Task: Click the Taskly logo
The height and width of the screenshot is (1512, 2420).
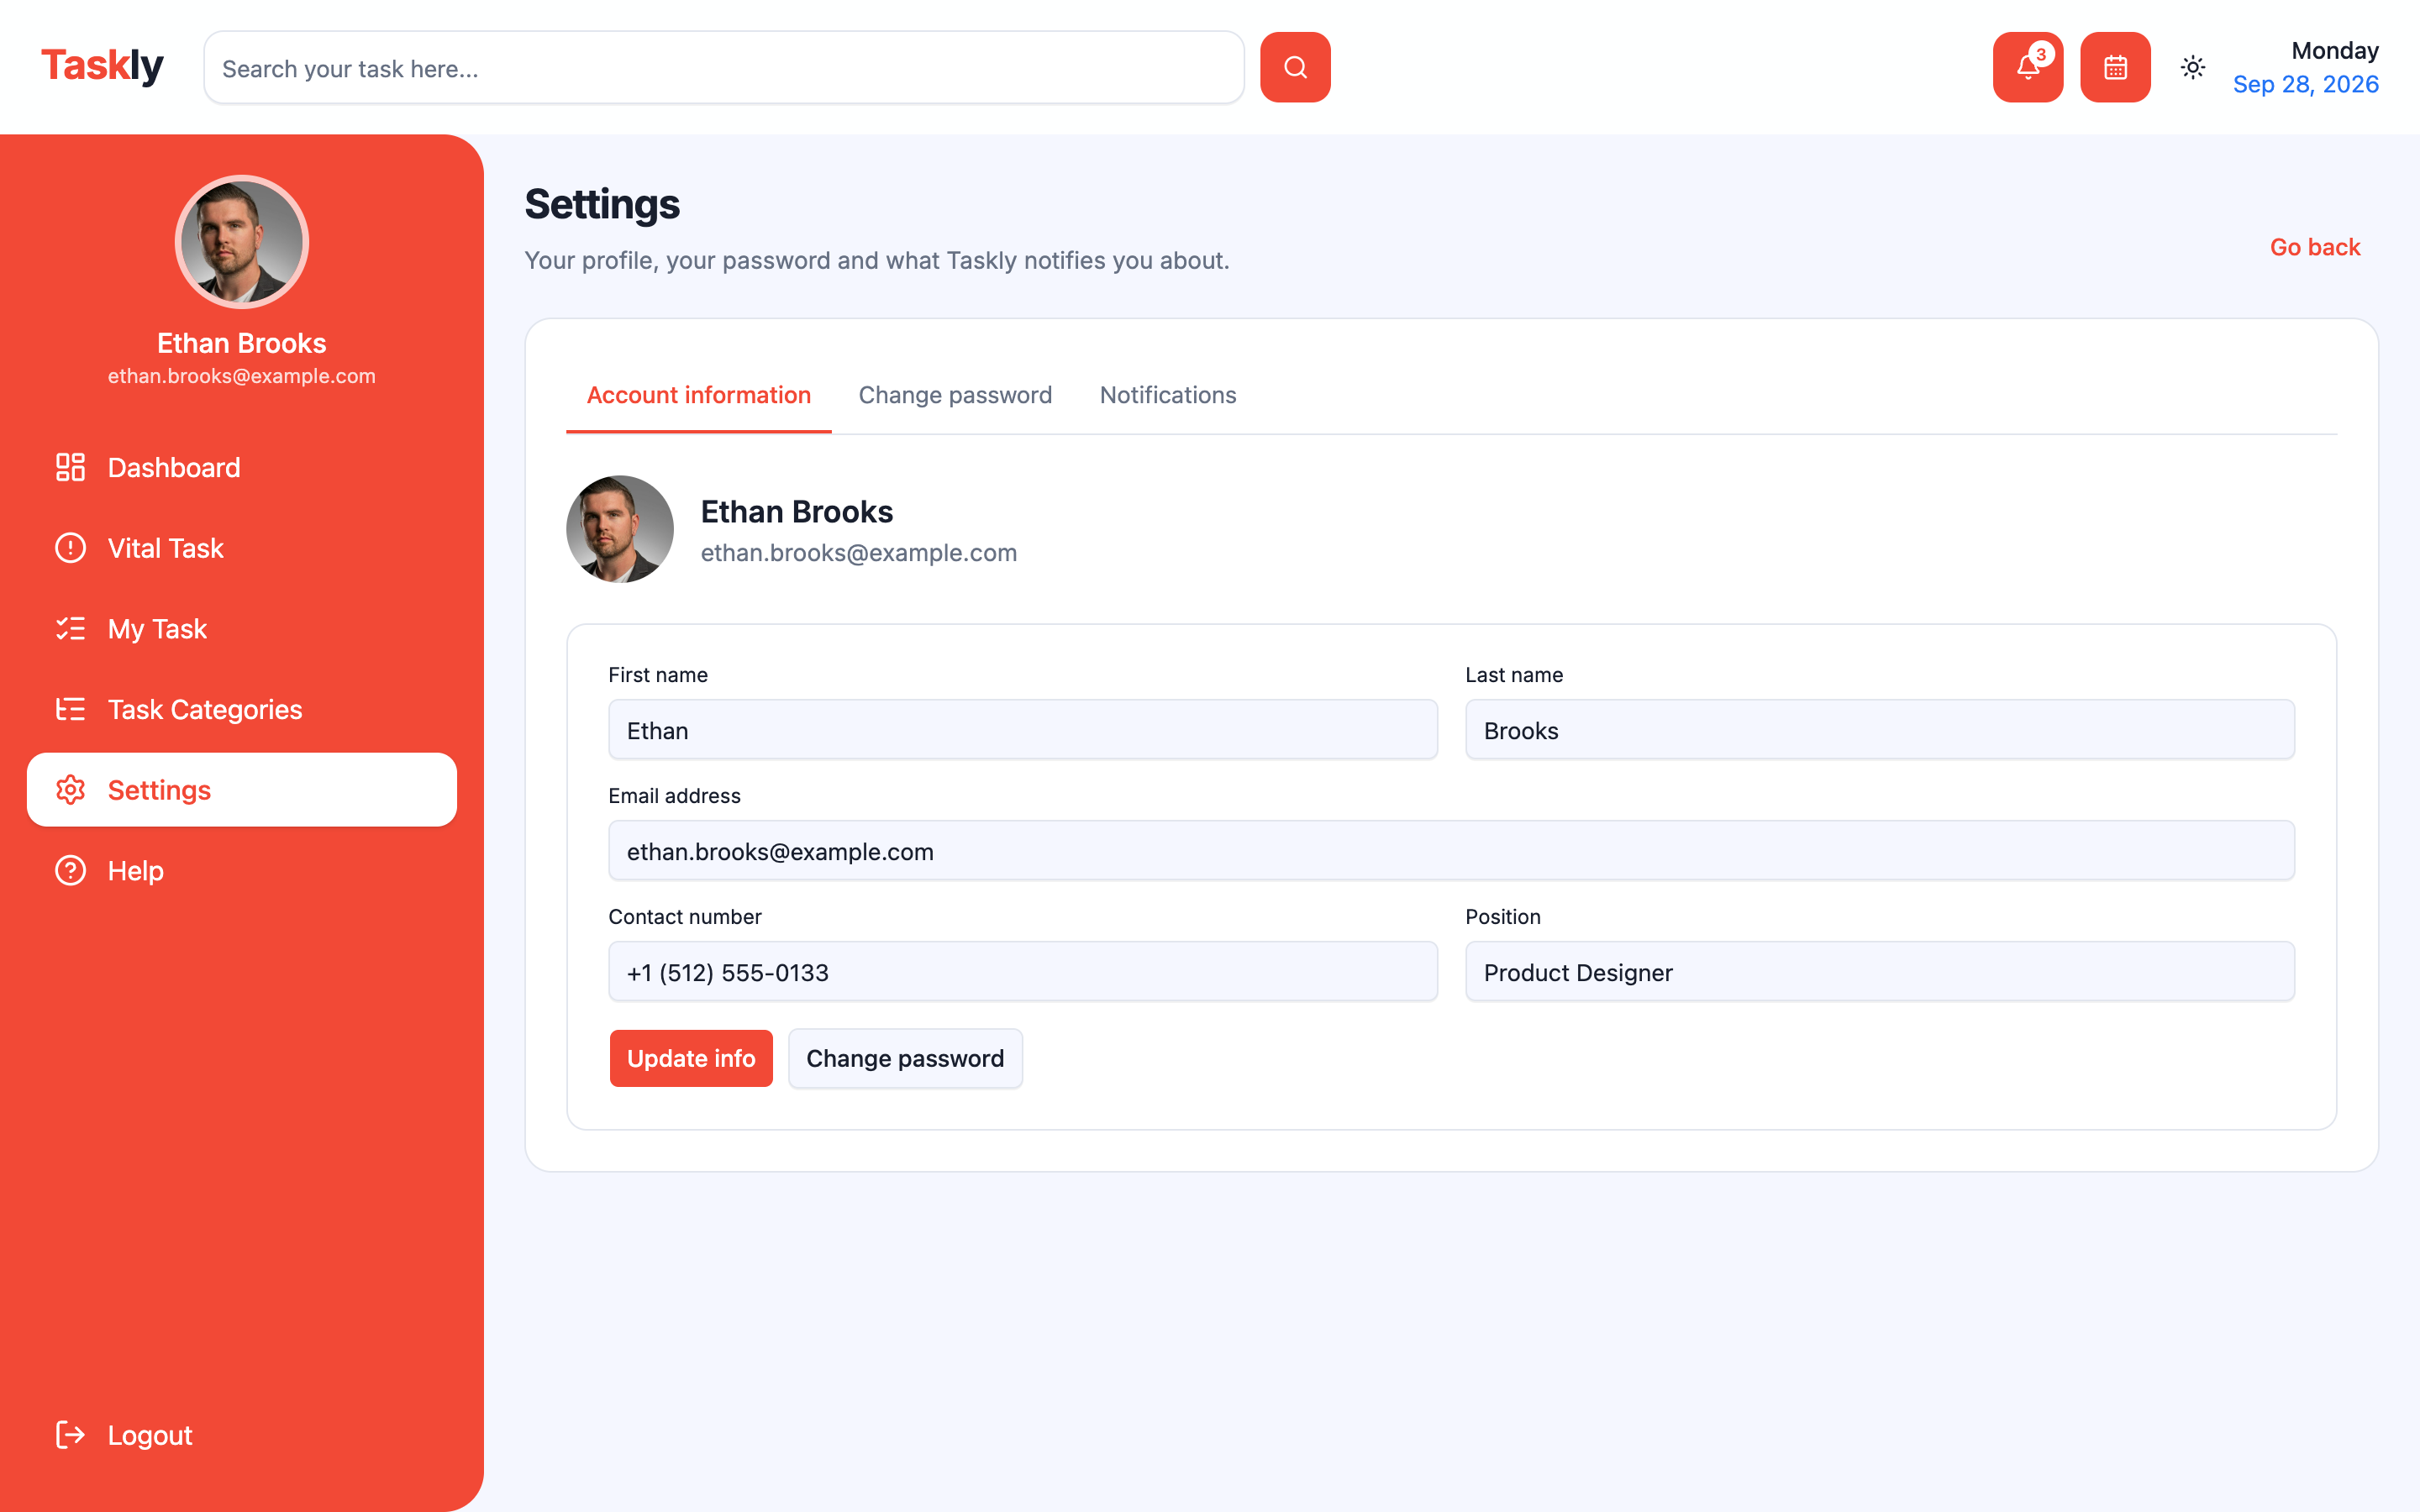Action: coord(102,66)
